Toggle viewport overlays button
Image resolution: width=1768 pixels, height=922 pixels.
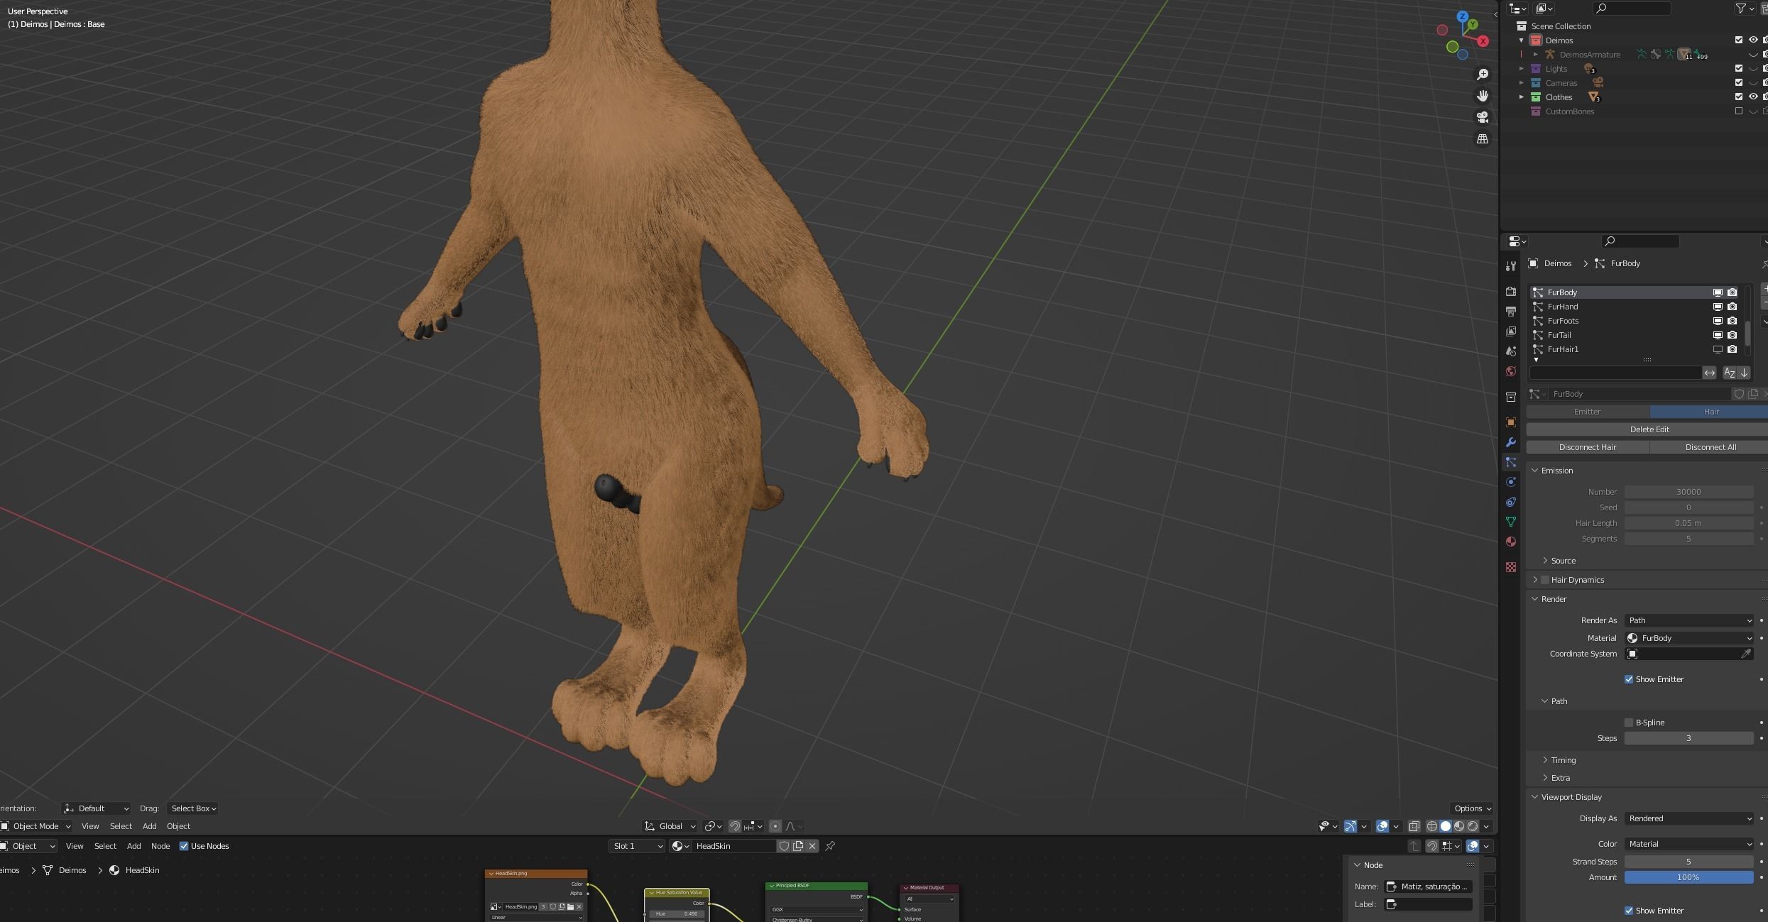coord(1382,826)
